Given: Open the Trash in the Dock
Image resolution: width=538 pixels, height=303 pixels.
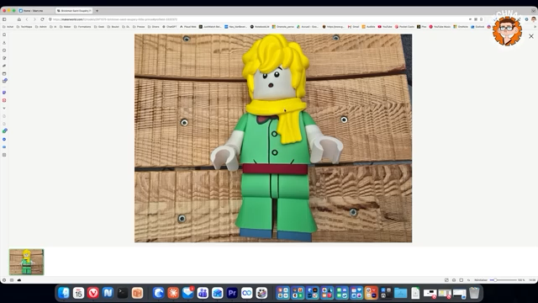Looking at the screenshot, I should [474, 293].
